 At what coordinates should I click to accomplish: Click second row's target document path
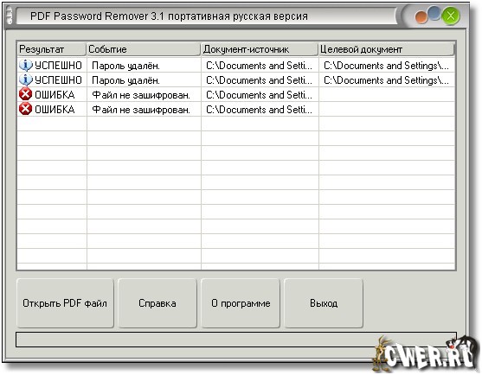click(x=387, y=80)
